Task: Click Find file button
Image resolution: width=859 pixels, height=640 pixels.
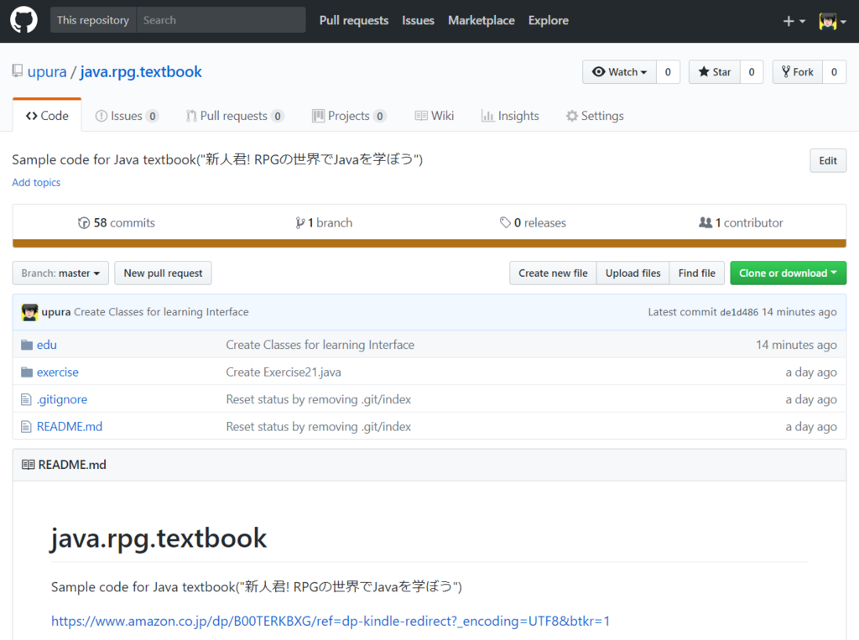Action: click(x=697, y=273)
